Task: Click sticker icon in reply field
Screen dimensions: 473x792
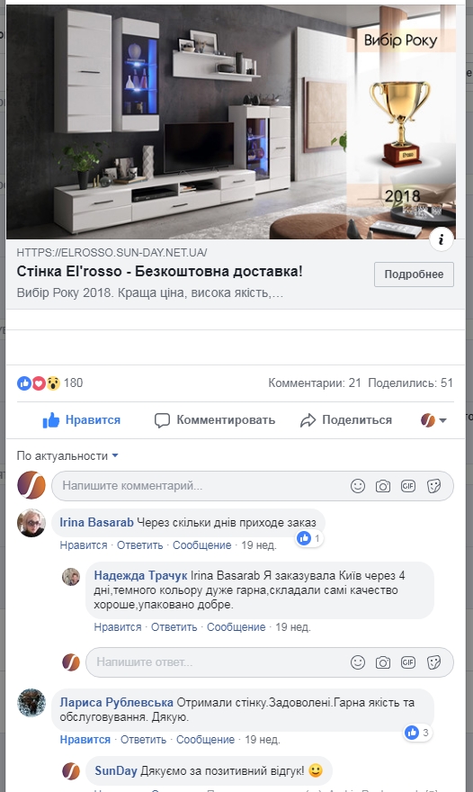Action: (433, 662)
